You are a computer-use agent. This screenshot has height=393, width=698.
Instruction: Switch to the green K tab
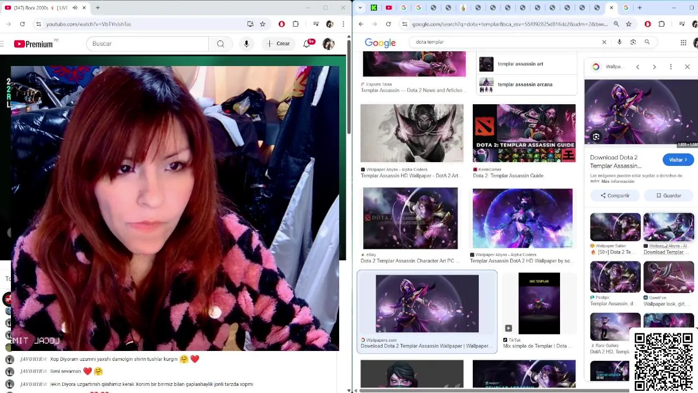pyautogui.click(x=374, y=8)
